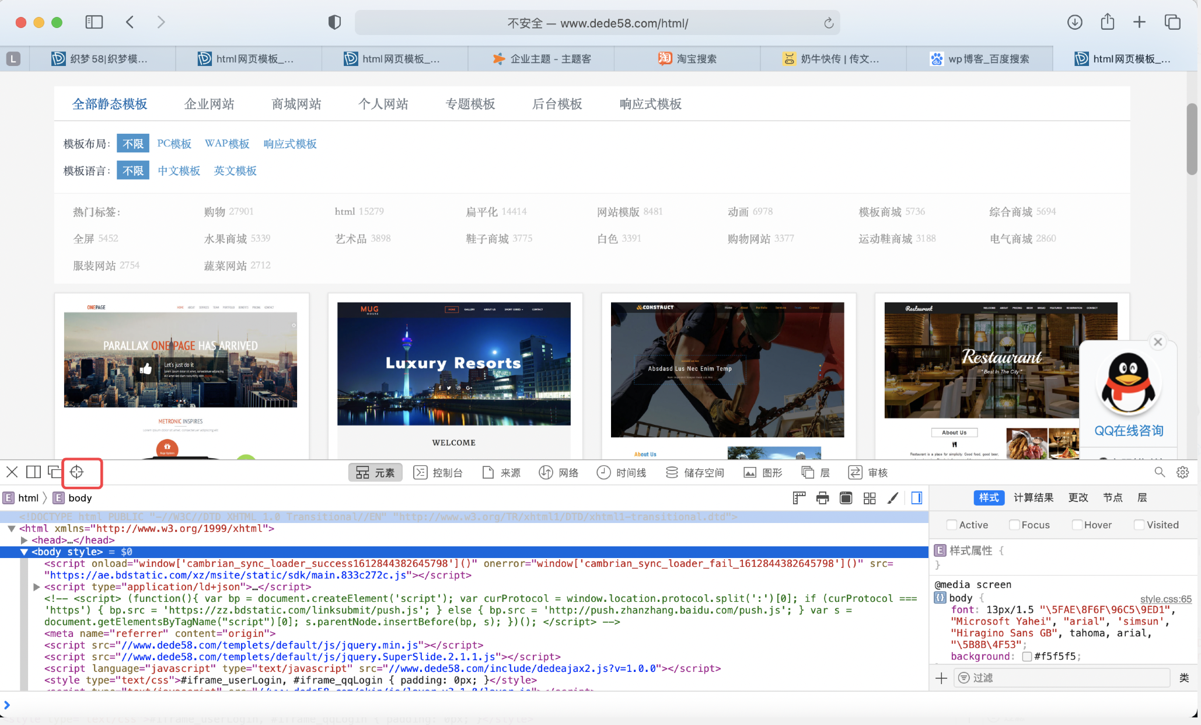Check the Focus pseudo-class checkbox

pyautogui.click(x=1015, y=525)
